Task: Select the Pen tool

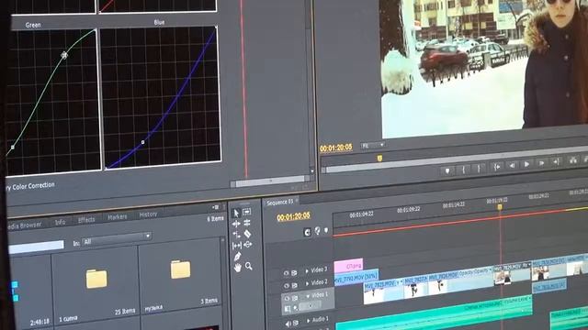Action: (237, 257)
